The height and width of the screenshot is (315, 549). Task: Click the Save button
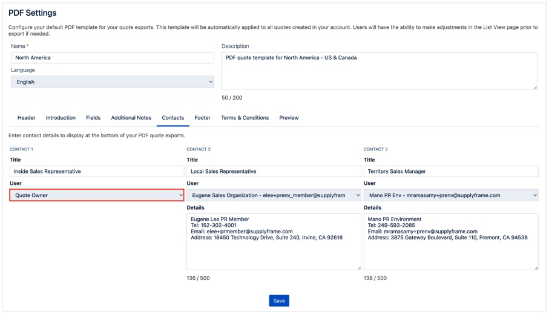[279, 300]
